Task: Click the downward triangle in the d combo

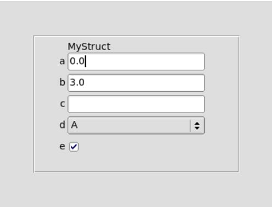Action: click(197, 128)
